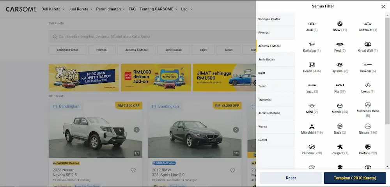Click the Jenama & Model filter chip
The width and height of the screenshot is (390, 187).
pyautogui.click(x=136, y=50)
